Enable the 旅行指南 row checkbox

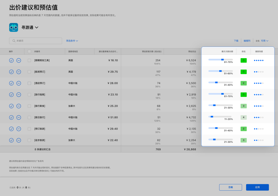pos(29,95)
